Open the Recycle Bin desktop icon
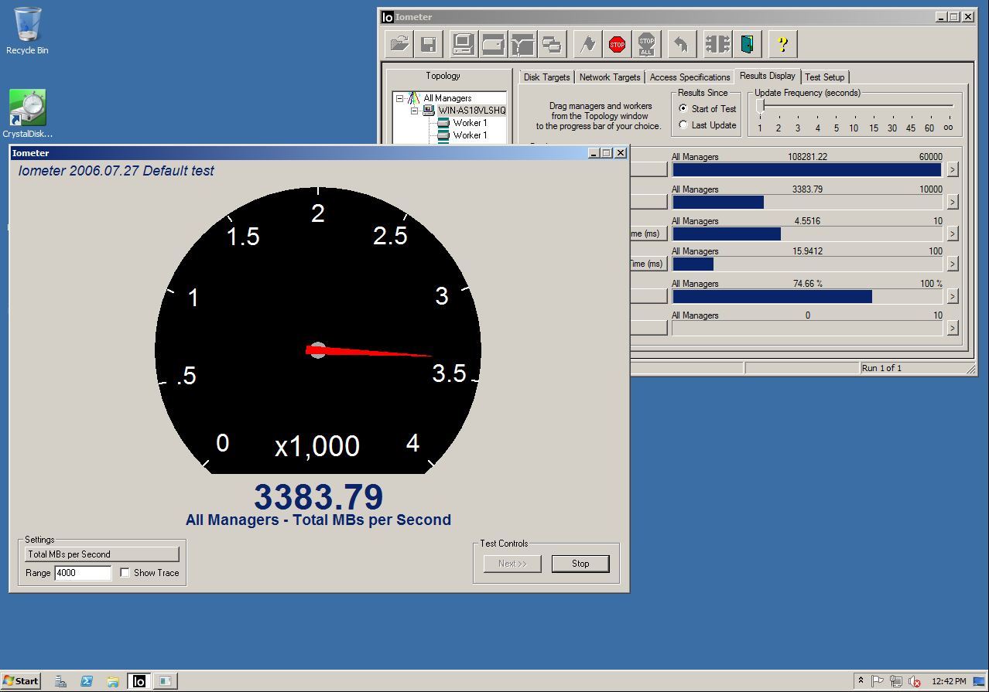Image resolution: width=989 pixels, height=692 pixels. (x=27, y=31)
